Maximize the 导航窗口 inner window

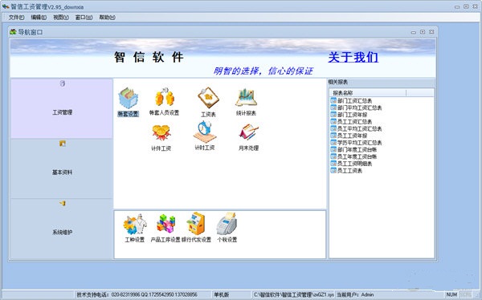point(423,31)
